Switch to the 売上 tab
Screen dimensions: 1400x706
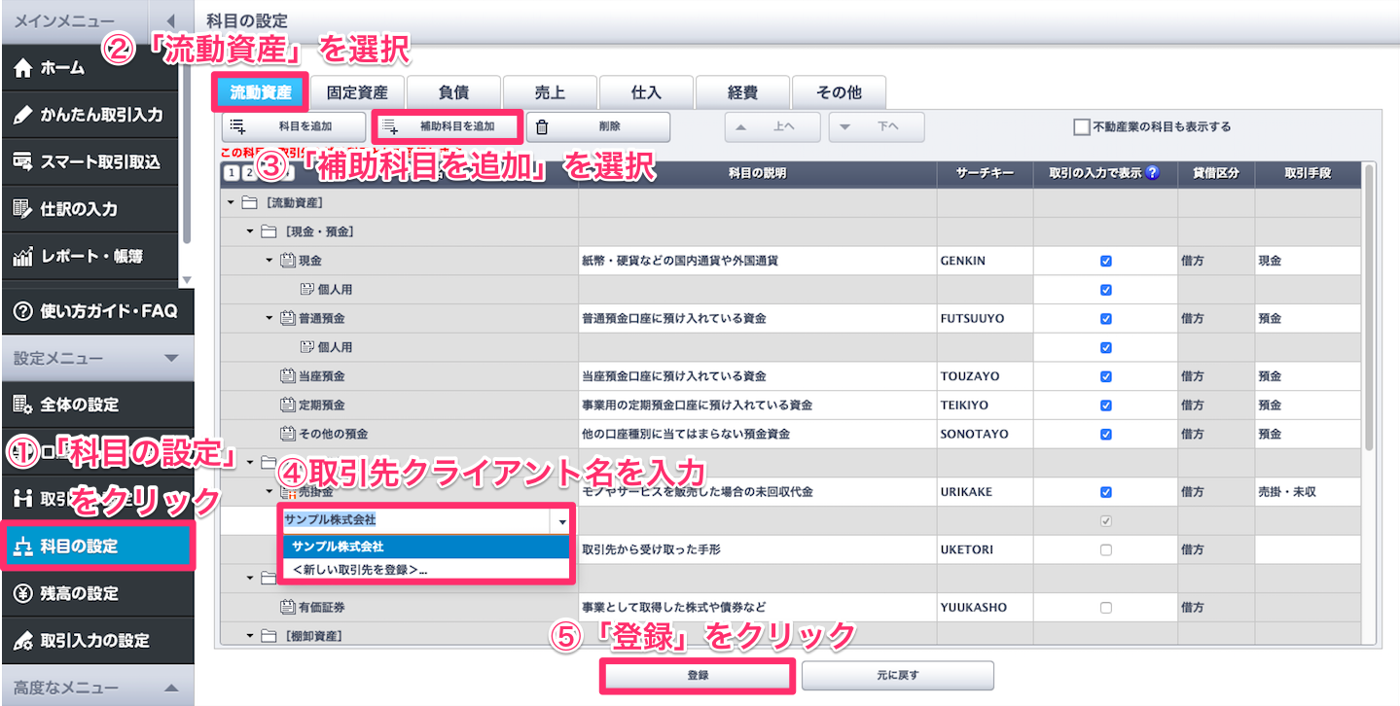point(550,92)
